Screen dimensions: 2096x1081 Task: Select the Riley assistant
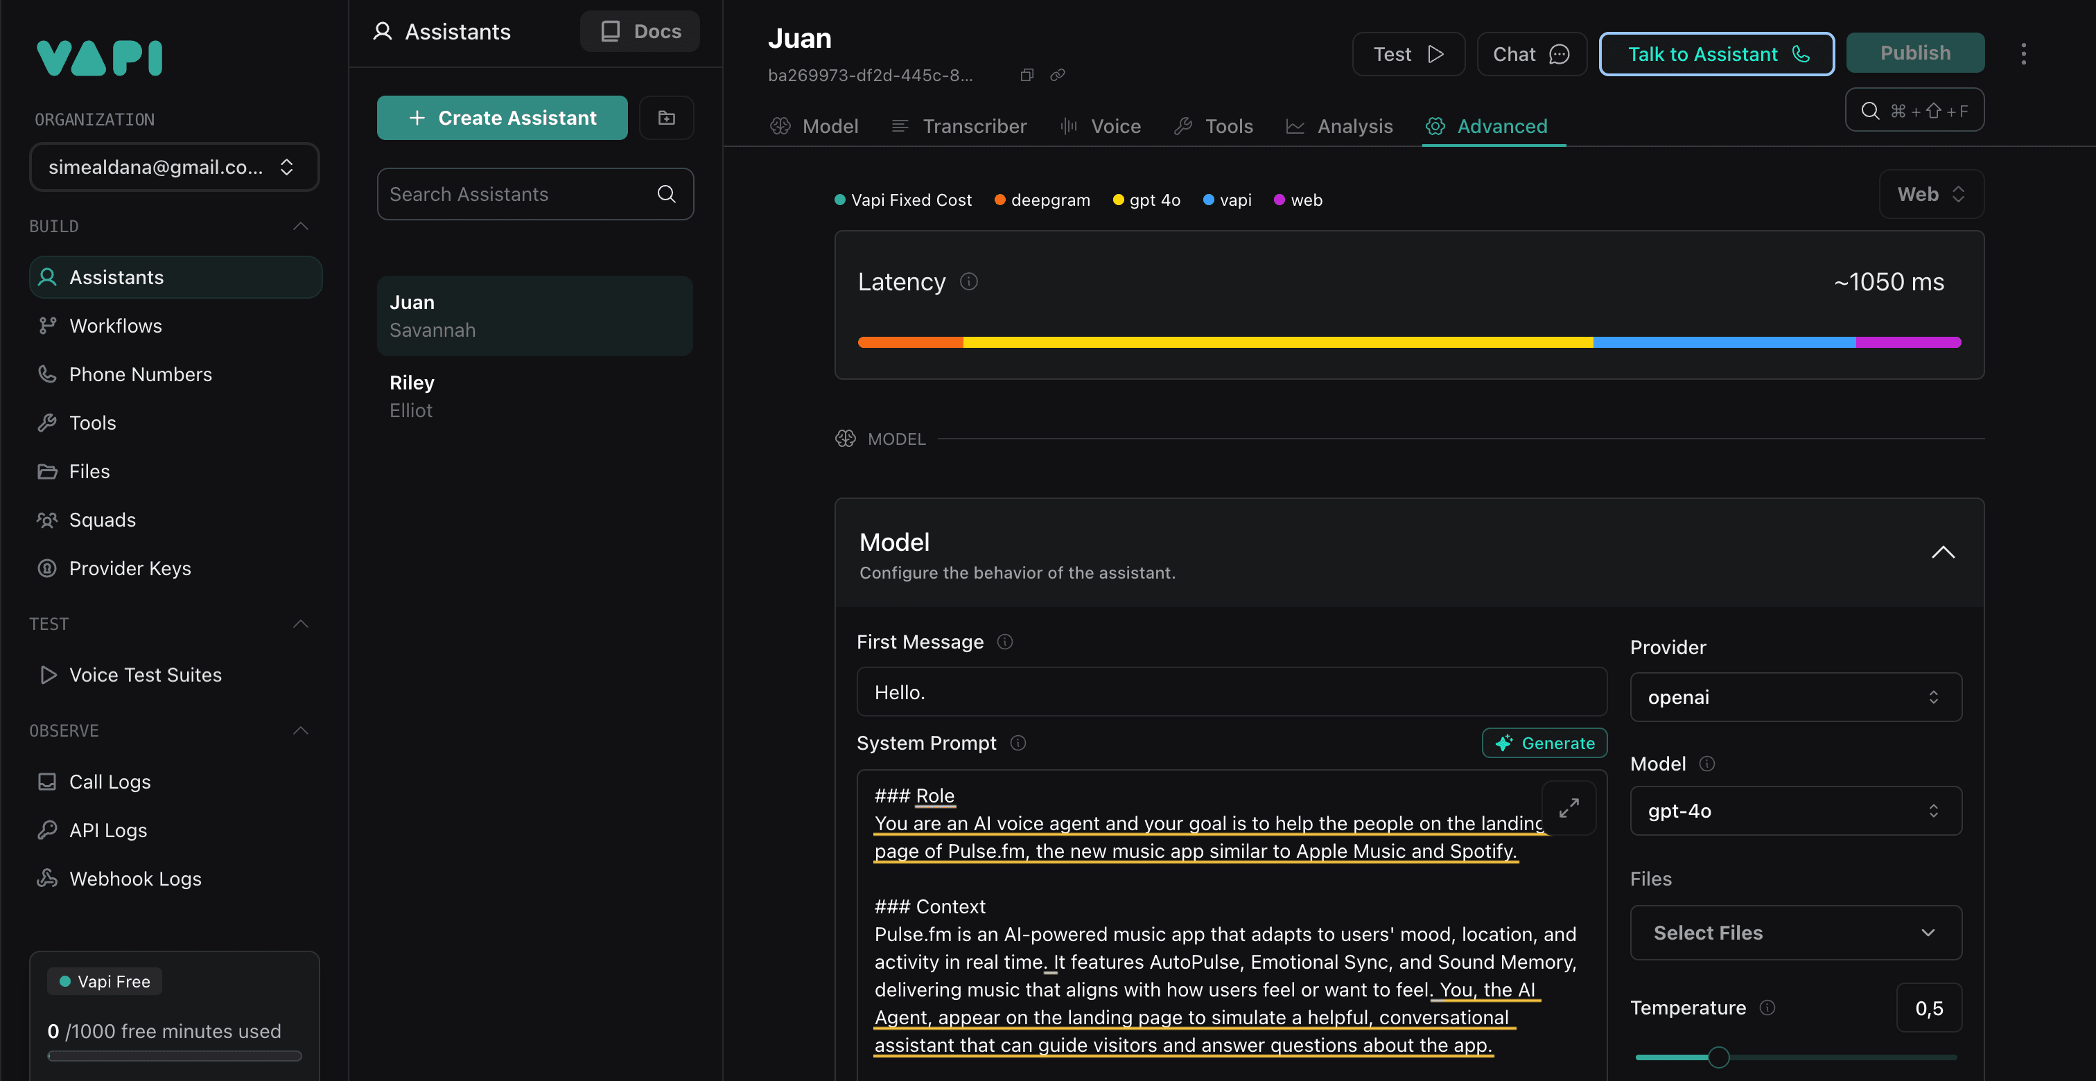tap(534, 396)
